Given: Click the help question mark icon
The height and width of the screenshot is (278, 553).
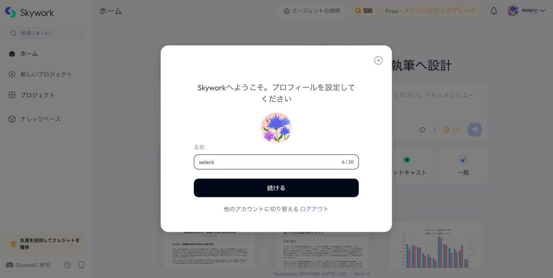Looking at the screenshot, I should pyautogui.click(x=68, y=265).
